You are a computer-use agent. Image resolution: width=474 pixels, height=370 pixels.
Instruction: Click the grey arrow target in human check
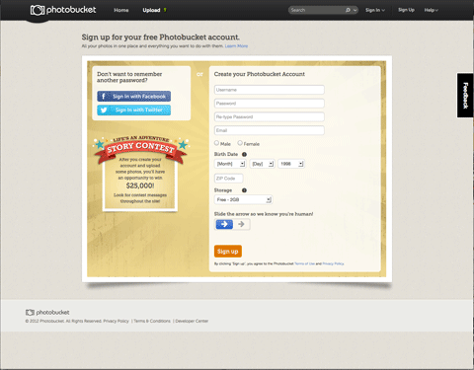[241, 224]
